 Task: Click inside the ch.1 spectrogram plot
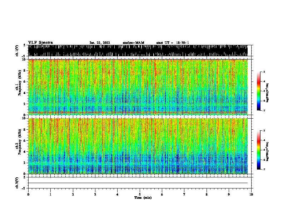pyautogui.click(x=138, y=87)
